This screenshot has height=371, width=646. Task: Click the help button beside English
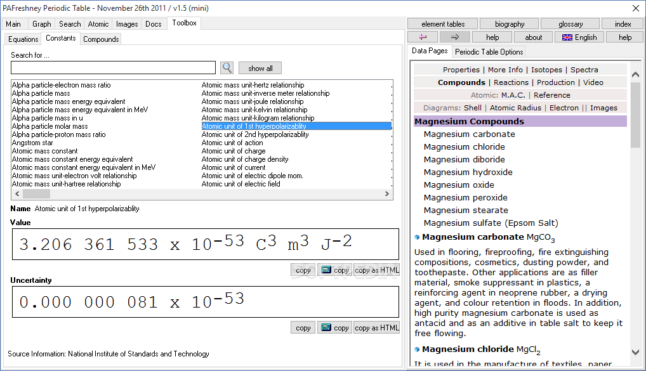coord(625,37)
